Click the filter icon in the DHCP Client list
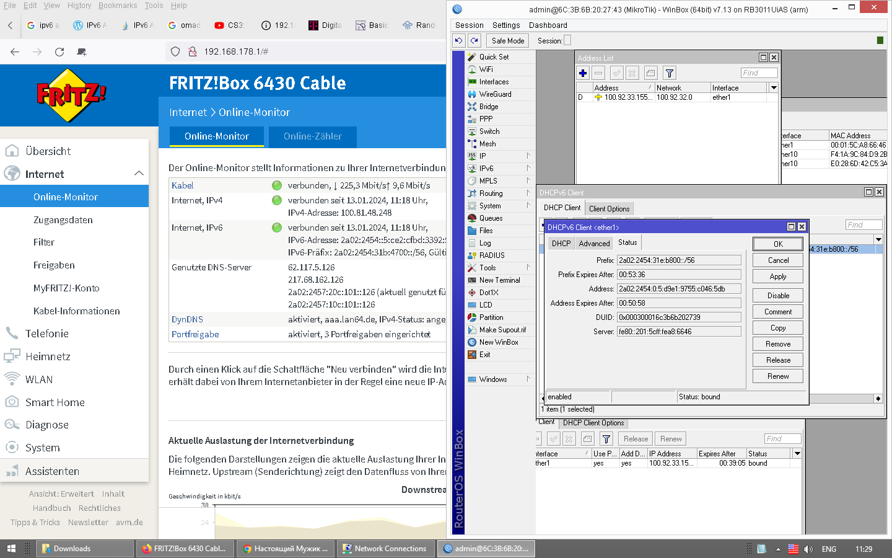Viewport: 892px width, 558px height. point(606,439)
